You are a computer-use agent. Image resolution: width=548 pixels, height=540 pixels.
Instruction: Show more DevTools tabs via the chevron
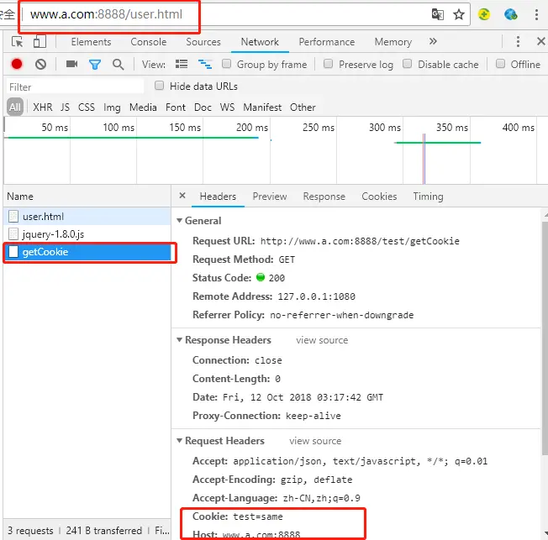coord(433,41)
